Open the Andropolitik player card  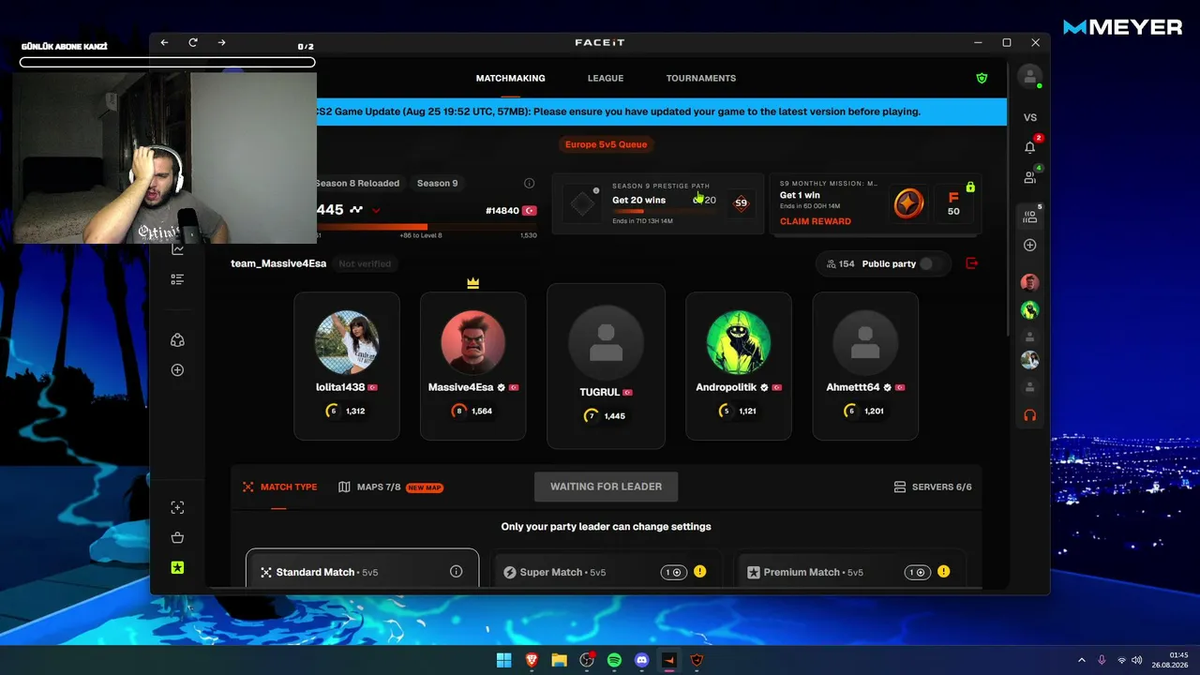point(738,366)
